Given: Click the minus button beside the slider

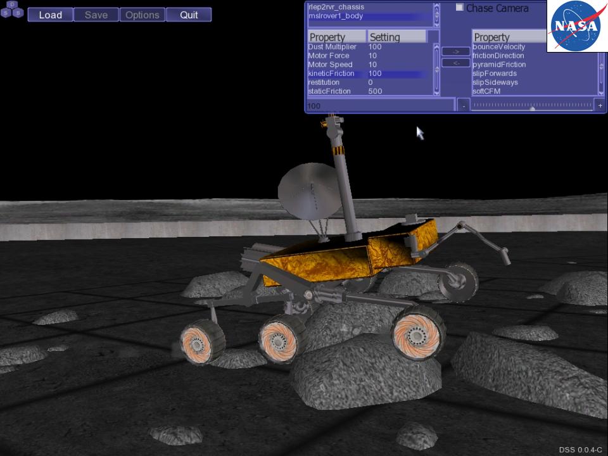Looking at the screenshot, I should point(464,106).
